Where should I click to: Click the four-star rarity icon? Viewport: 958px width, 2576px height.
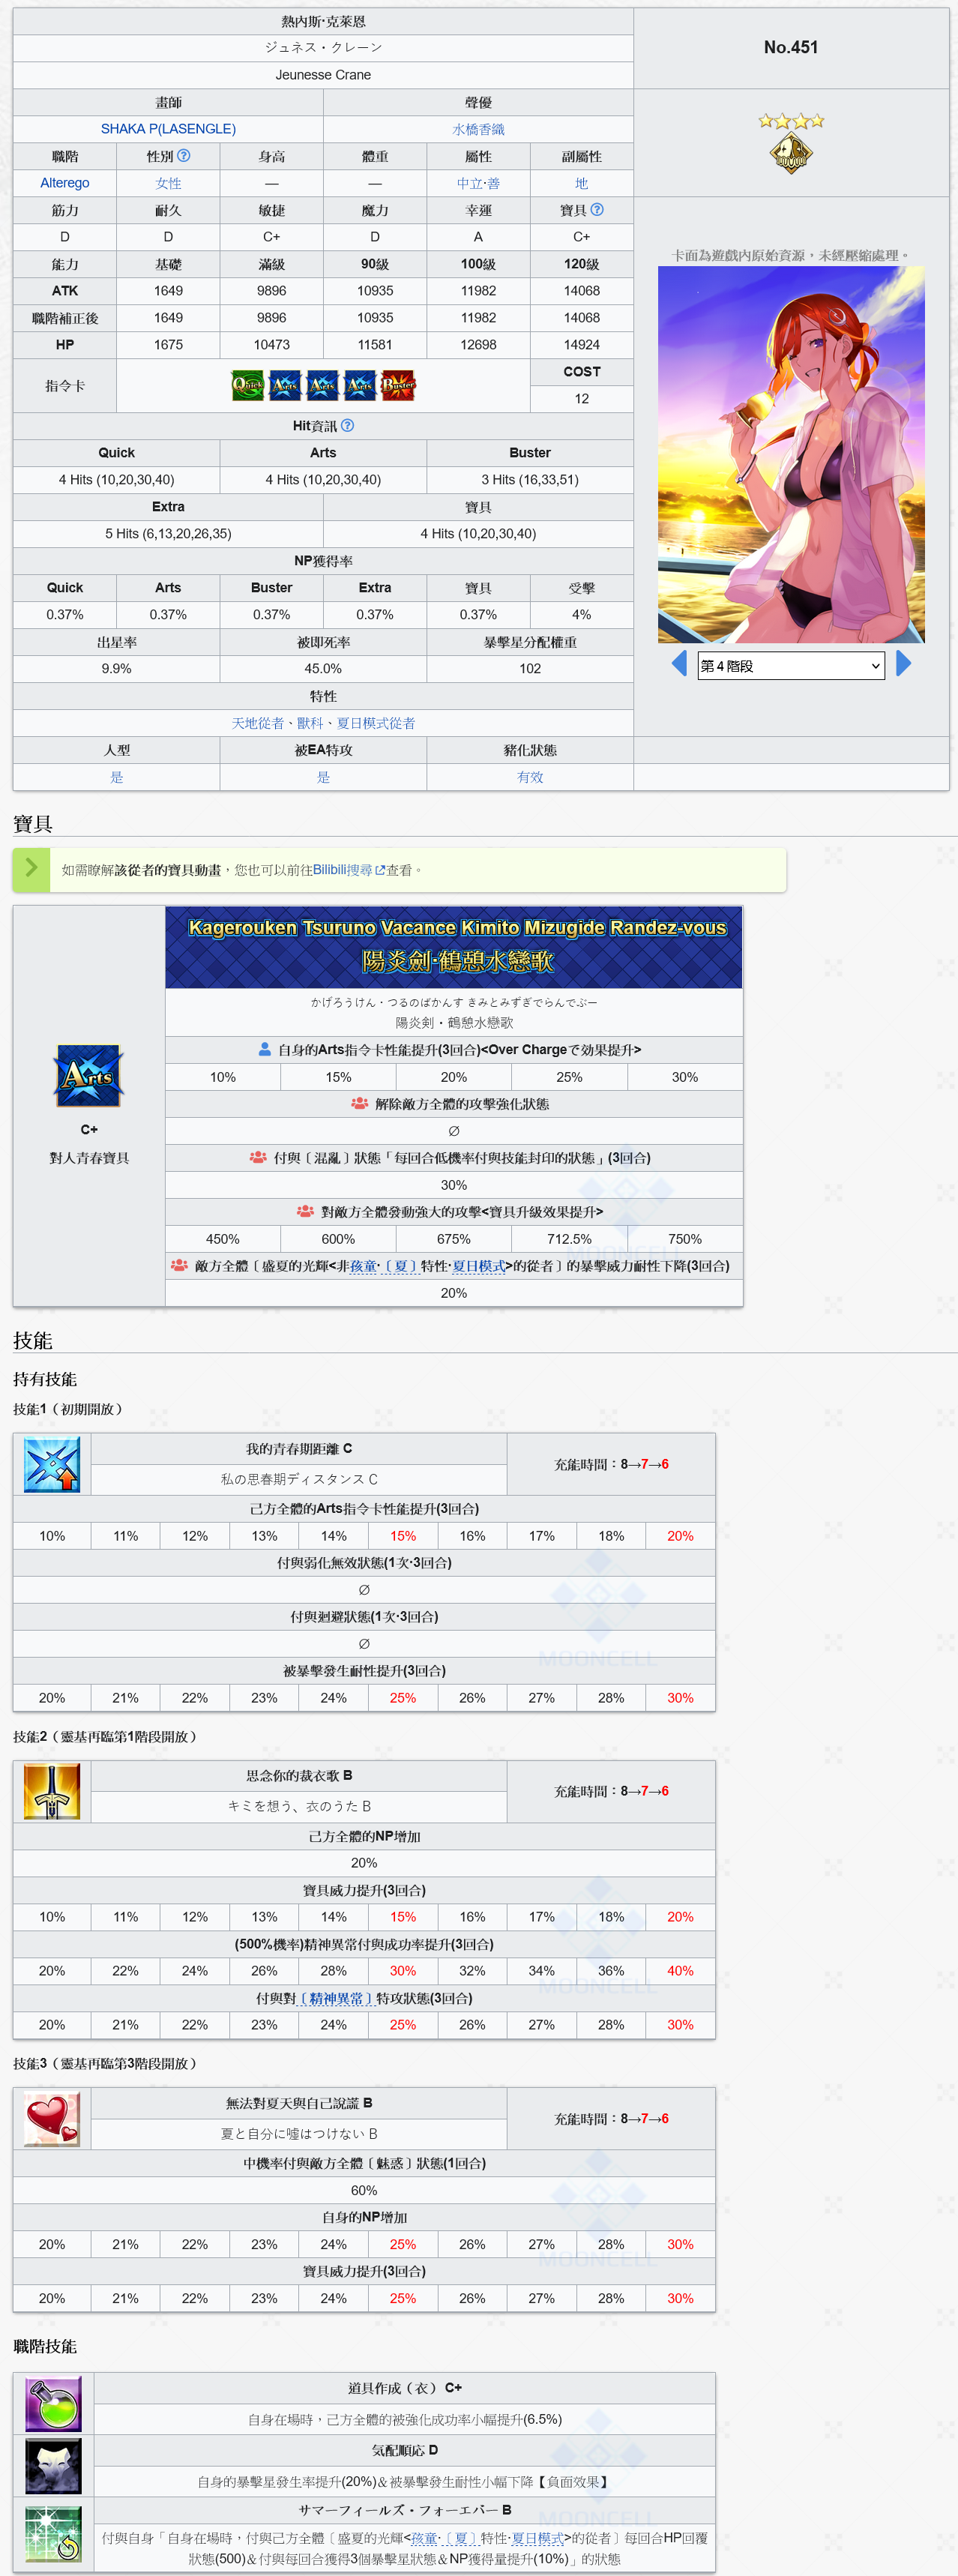coord(791,121)
